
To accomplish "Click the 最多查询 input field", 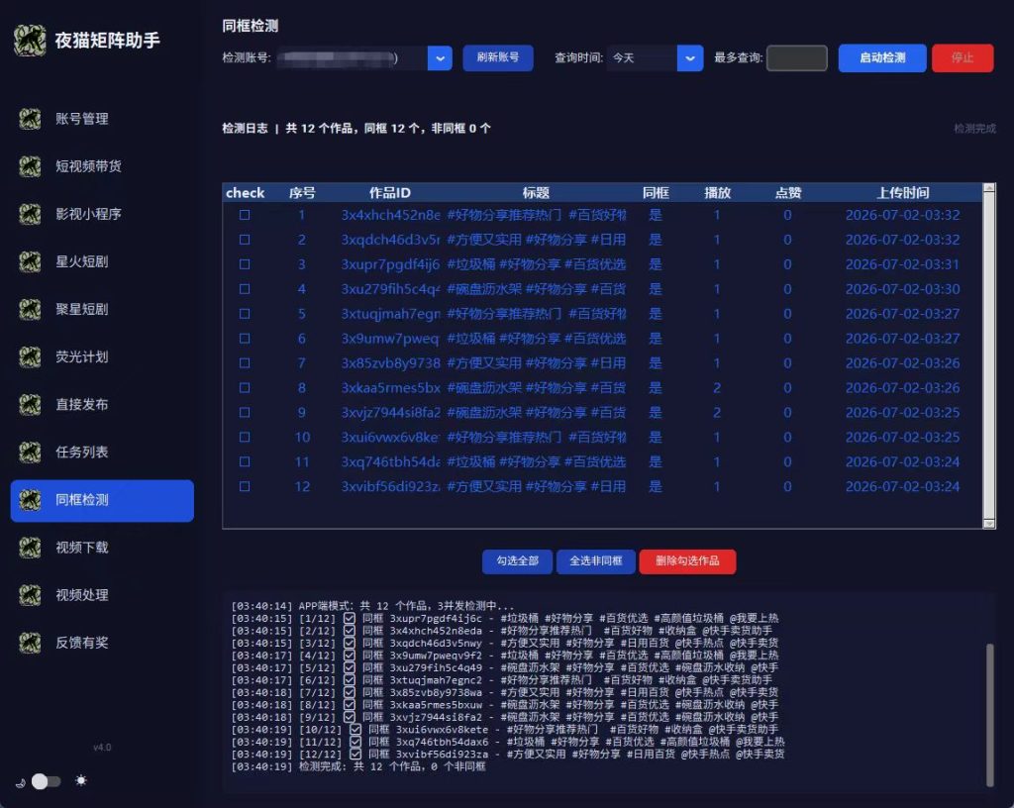I will (x=797, y=58).
